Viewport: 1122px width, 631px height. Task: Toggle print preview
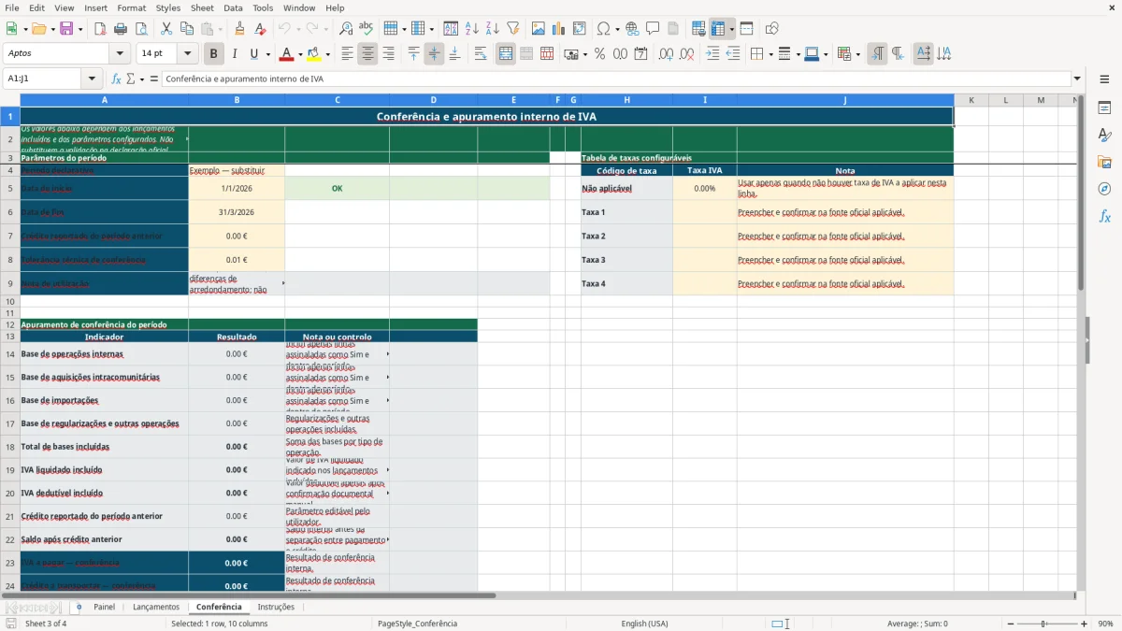(x=141, y=29)
